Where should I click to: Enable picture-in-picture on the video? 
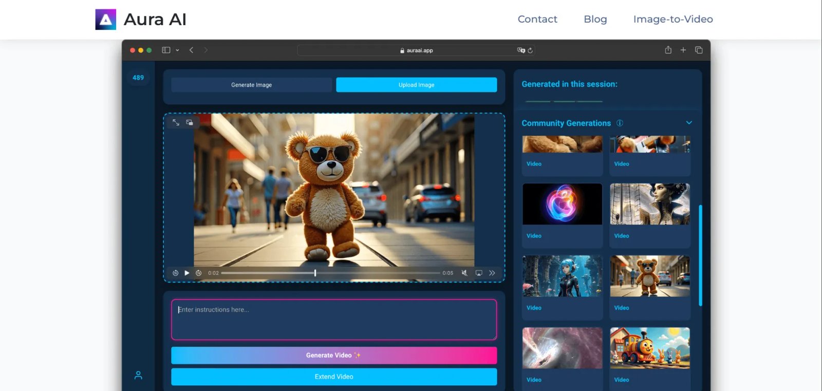(190, 122)
